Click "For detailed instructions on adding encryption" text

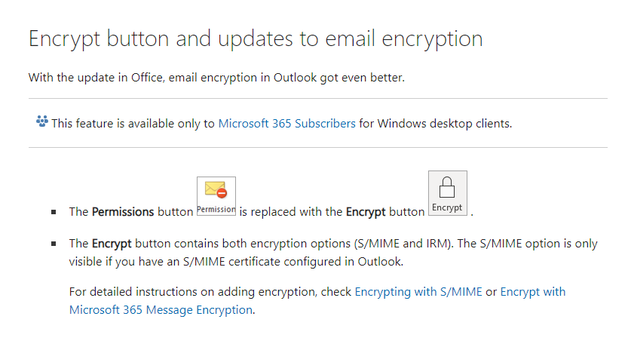(192, 292)
